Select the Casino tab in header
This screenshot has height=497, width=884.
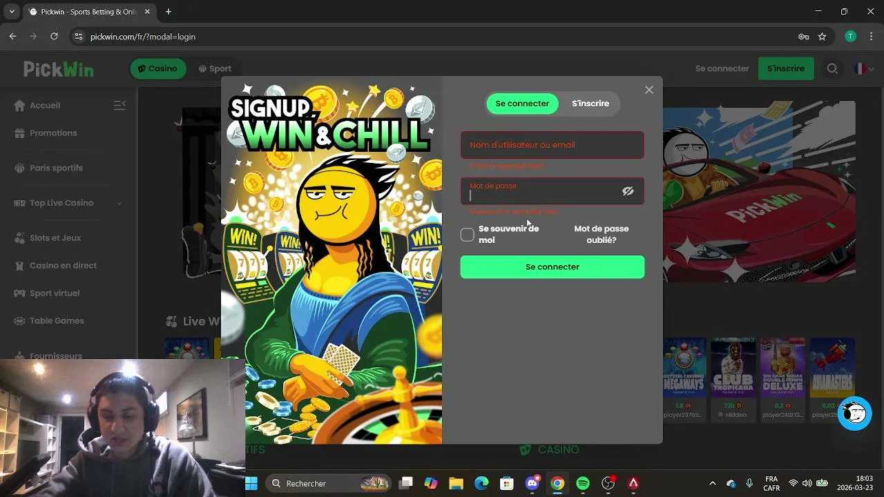click(x=158, y=68)
